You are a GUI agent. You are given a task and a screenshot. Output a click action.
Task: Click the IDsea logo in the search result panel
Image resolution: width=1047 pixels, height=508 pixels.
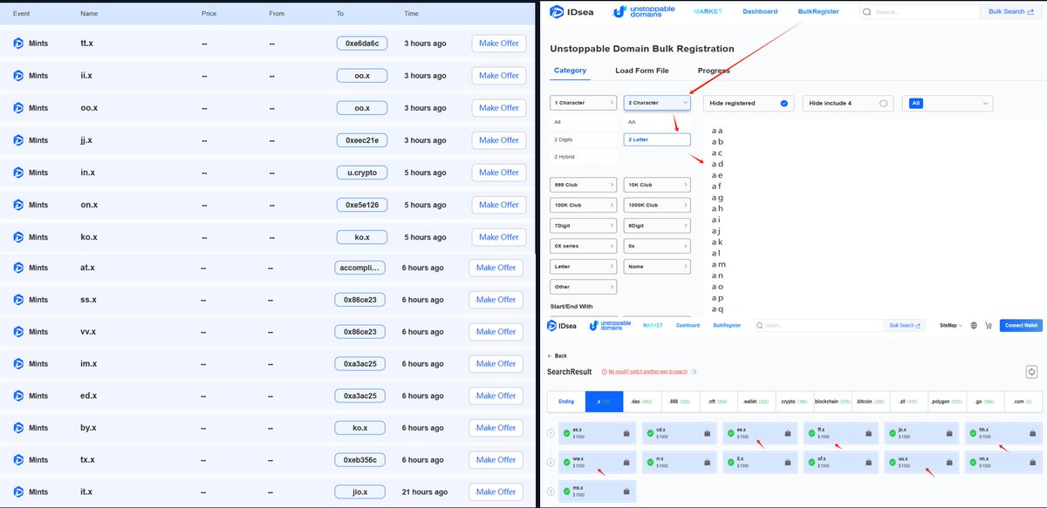point(563,325)
